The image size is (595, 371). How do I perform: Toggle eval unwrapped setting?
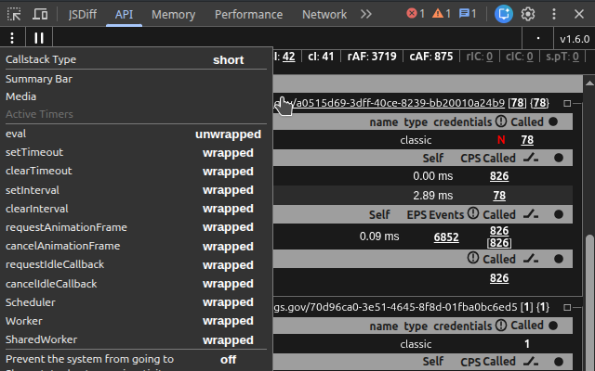[228, 134]
